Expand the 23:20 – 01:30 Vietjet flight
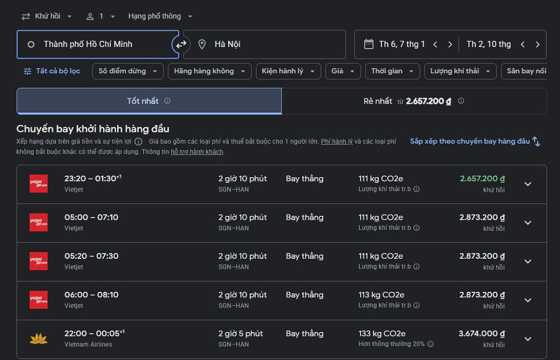Image resolution: width=560 pixels, height=360 pixels. point(528,184)
